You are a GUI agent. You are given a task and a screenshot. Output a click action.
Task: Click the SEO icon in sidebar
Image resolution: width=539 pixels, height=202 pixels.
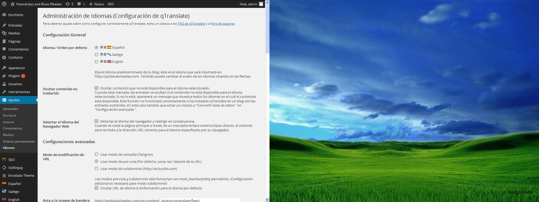pos(4,159)
